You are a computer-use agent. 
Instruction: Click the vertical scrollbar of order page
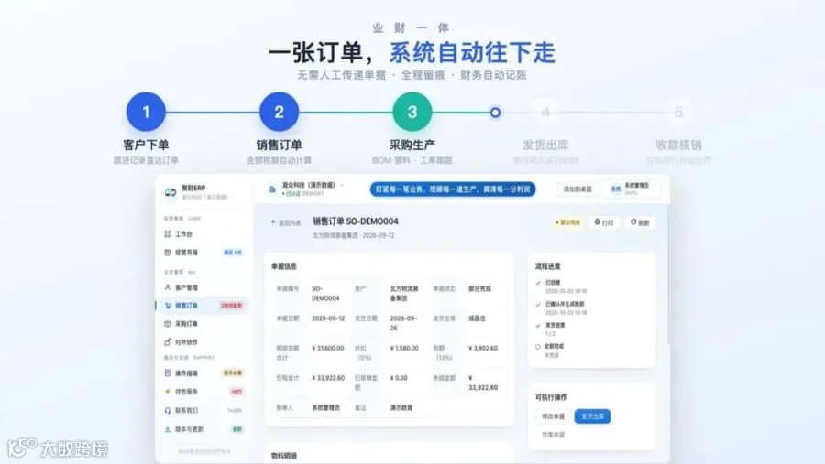668,275
